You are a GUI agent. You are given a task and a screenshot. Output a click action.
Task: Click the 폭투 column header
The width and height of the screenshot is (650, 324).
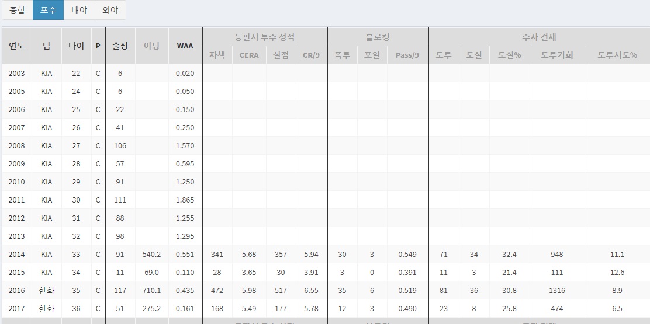(x=342, y=55)
